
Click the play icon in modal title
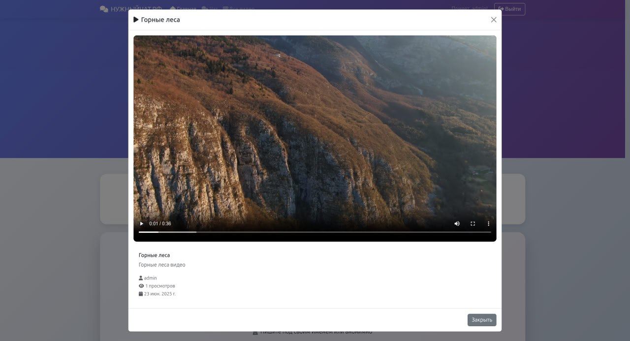[x=136, y=20]
